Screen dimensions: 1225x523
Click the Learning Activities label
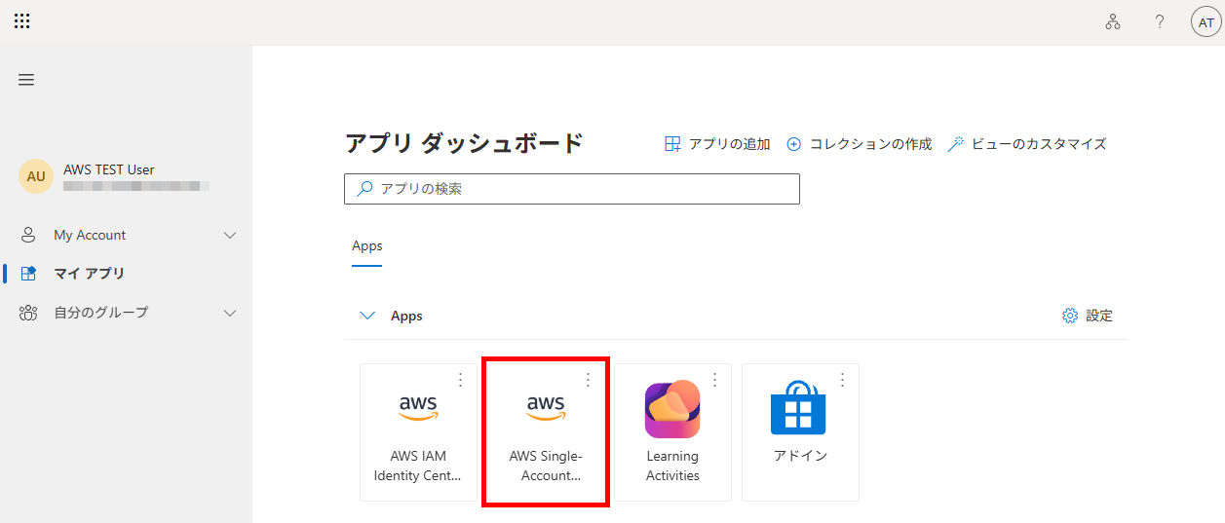tap(672, 466)
